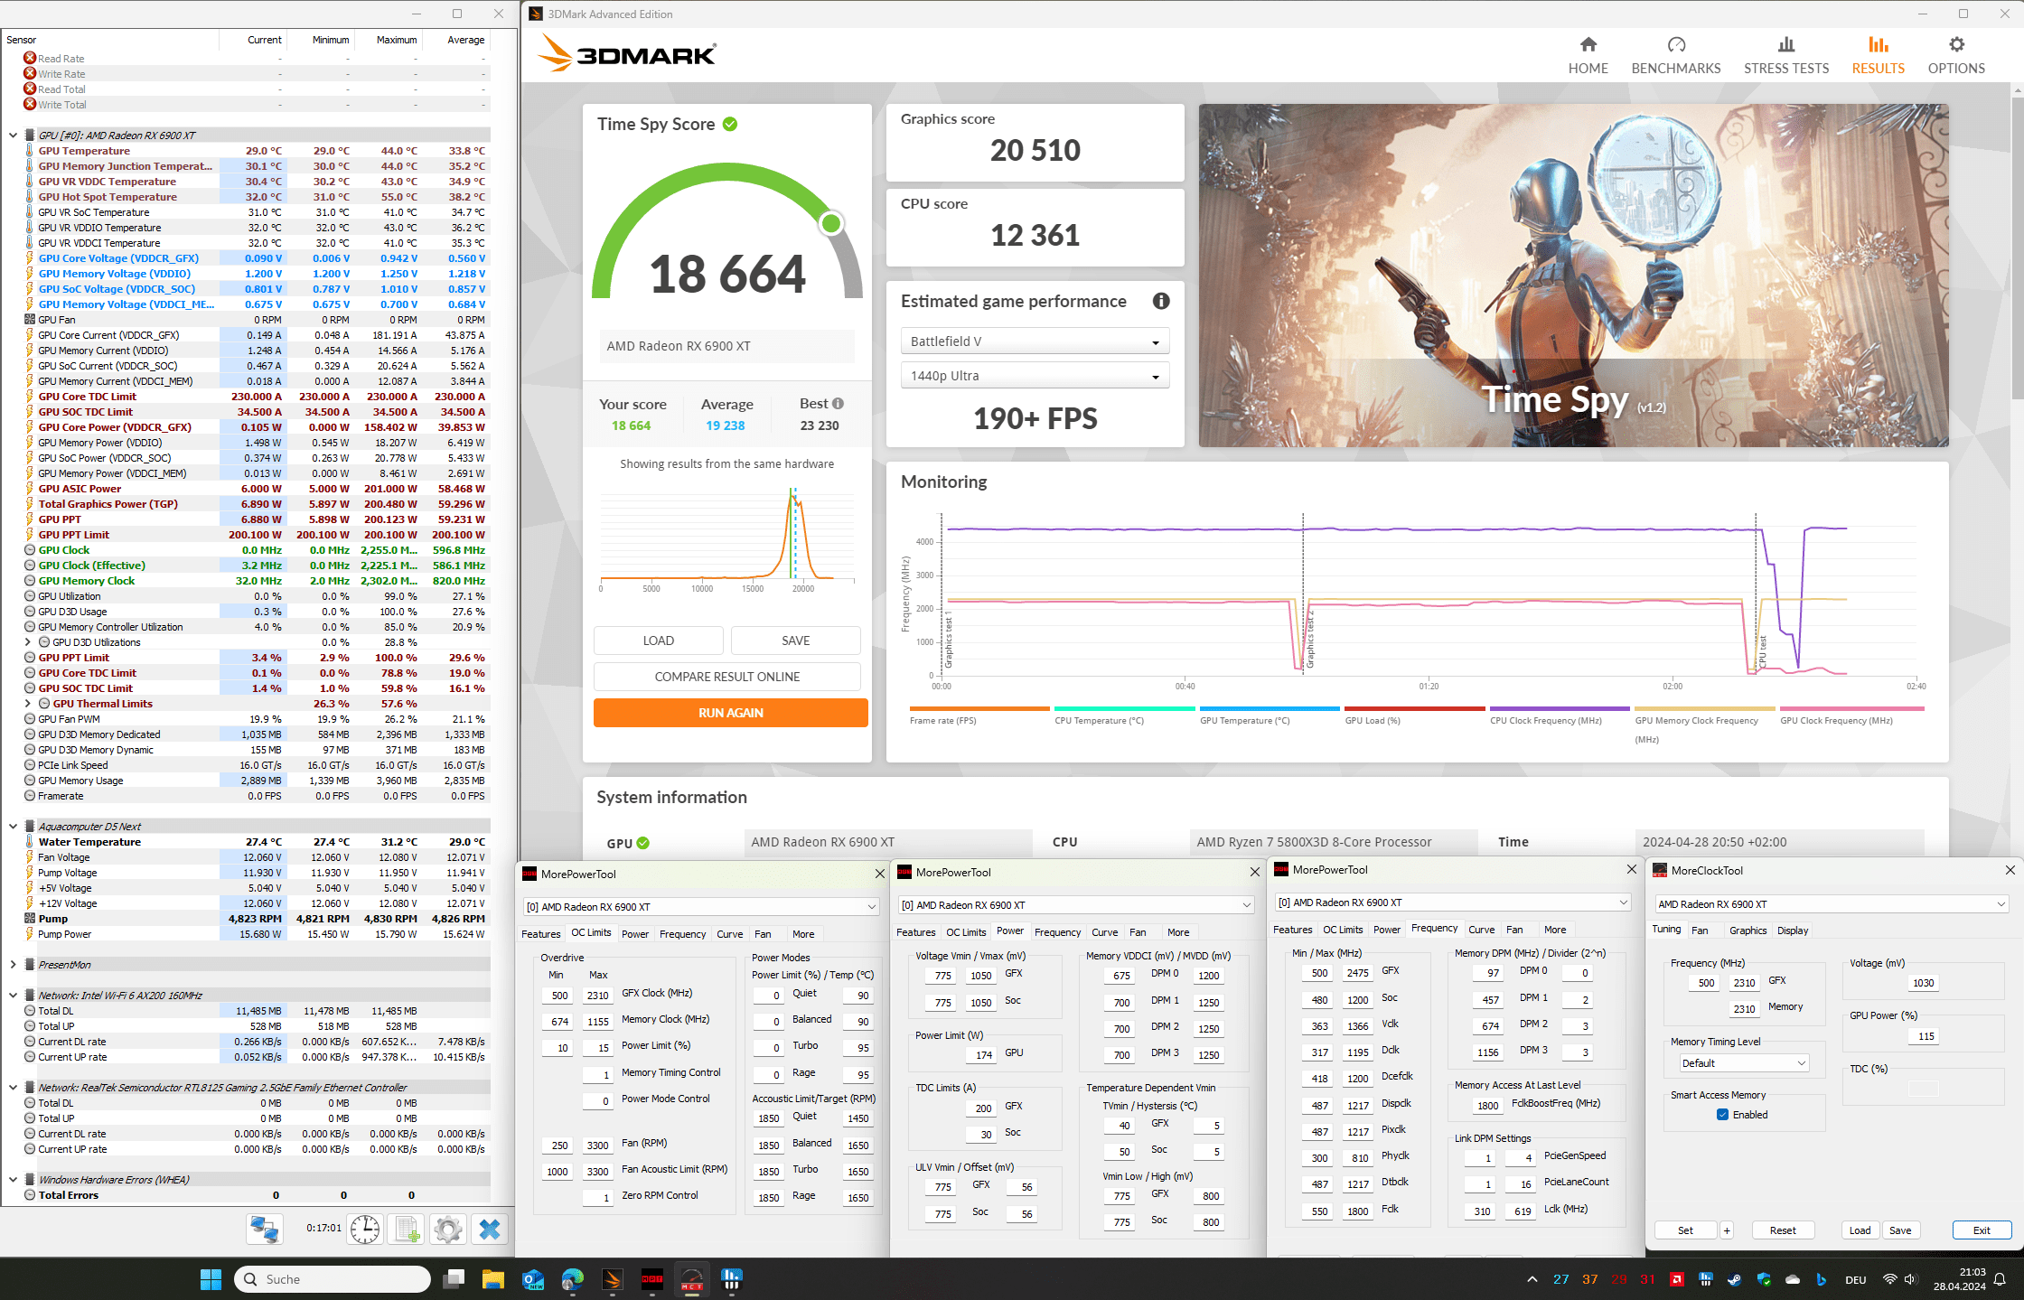The height and width of the screenshot is (1300, 2024).
Task: Collapse the Aquacomputer D5 Next sensor group
Action: click(x=14, y=827)
